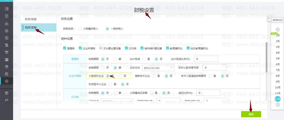Select month 3月 in the period list
The image size is (284, 120).
(x=278, y=47)
